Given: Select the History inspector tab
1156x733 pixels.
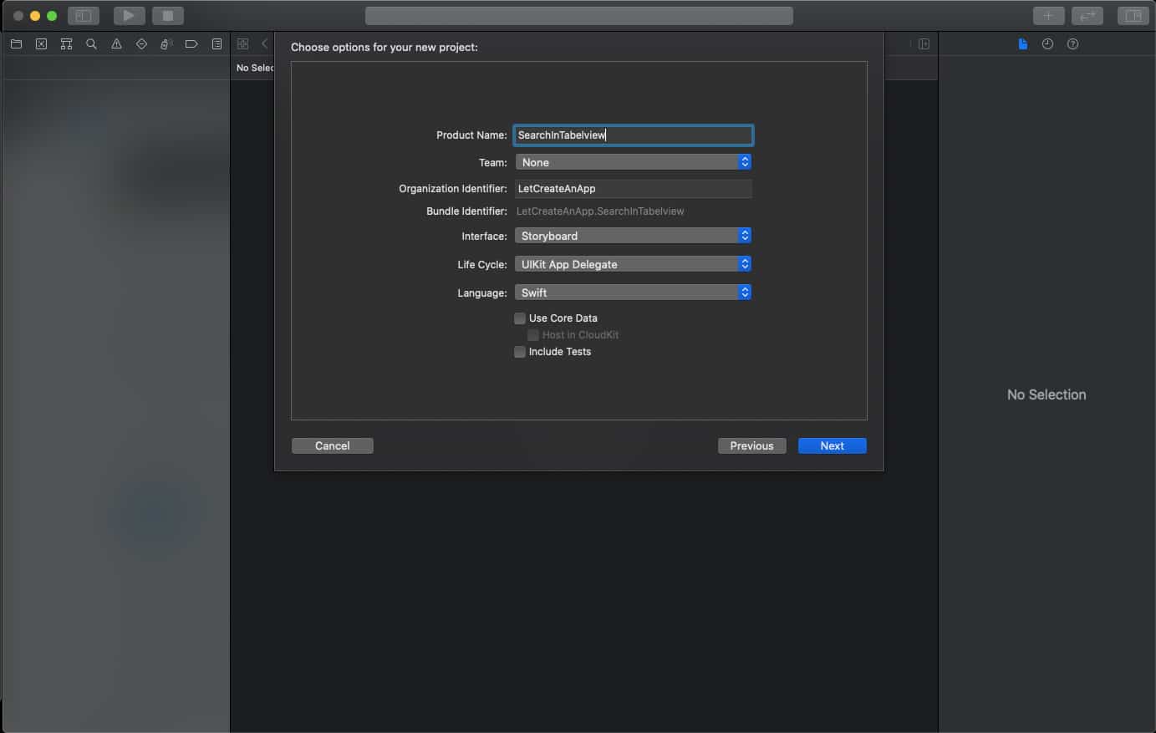Looking at the screenshot, I should click(1047, 44).
